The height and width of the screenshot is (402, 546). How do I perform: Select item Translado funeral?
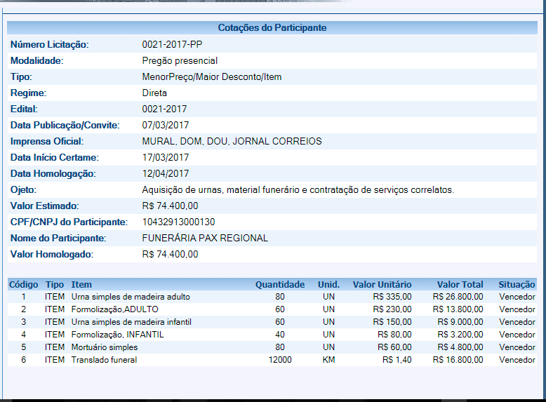104,359
